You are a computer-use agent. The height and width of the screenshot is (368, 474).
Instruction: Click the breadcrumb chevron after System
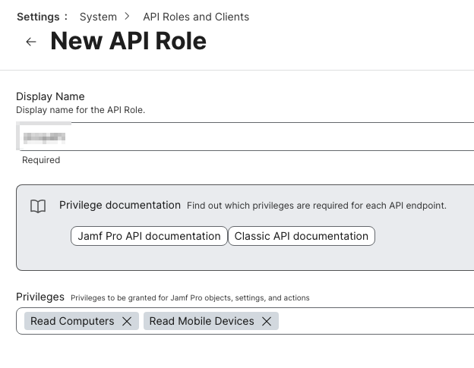pos(128,16)
